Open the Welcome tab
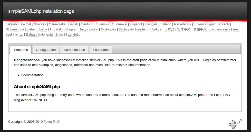251x132 pixels. [21, 50]
